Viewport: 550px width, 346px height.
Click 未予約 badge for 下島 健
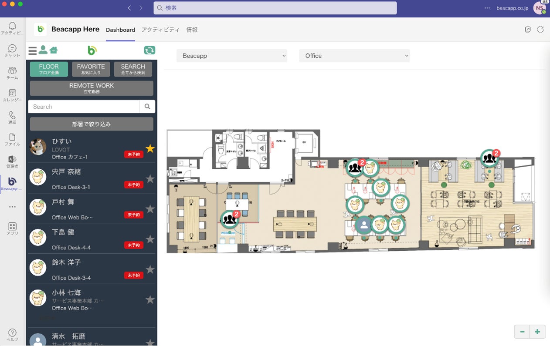(134, 245)
